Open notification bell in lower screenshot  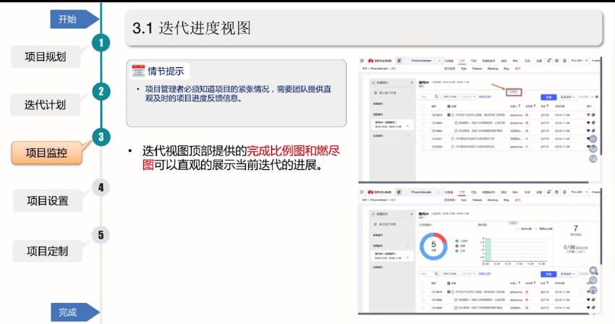[x=548, y=192]
